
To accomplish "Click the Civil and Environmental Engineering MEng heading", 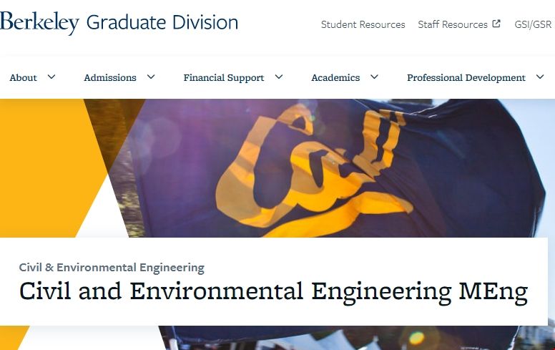I will [x=273, y=292].
